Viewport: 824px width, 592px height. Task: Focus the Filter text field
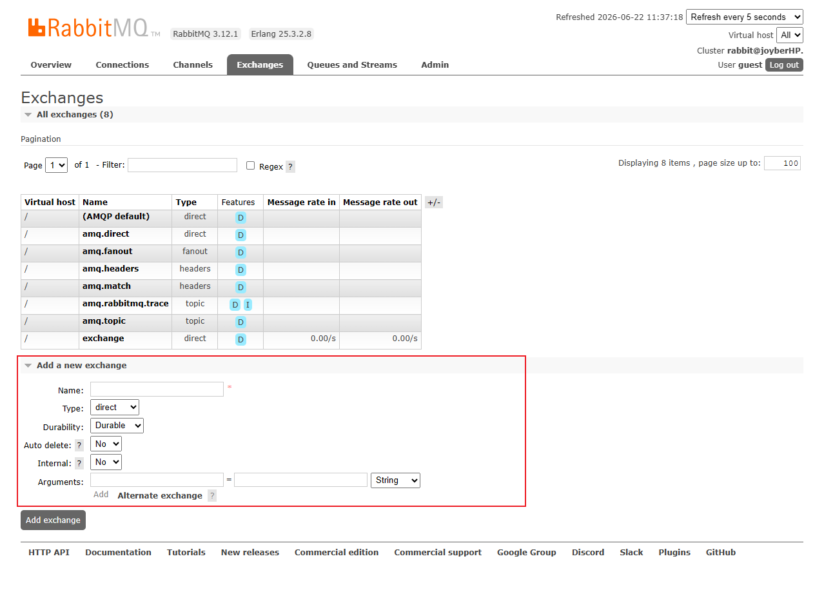pyautogui.click(x=182, y=165)
